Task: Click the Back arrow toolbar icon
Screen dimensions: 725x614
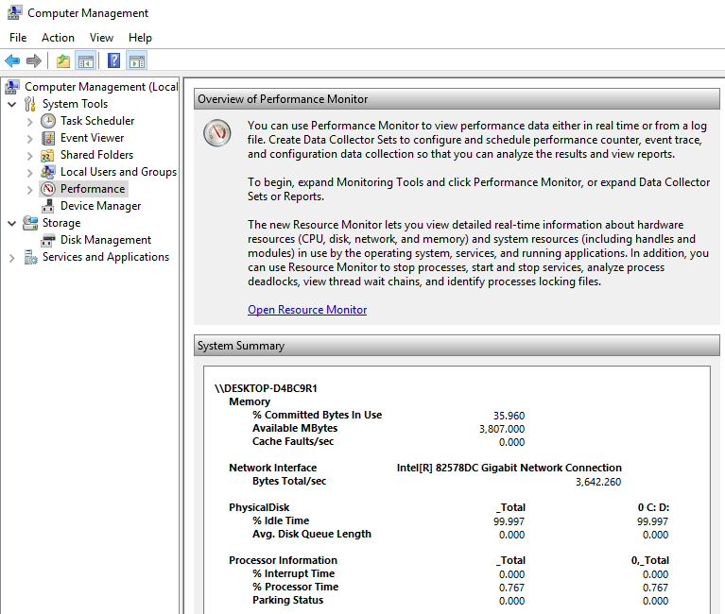Action: click(x=12, y=61)
